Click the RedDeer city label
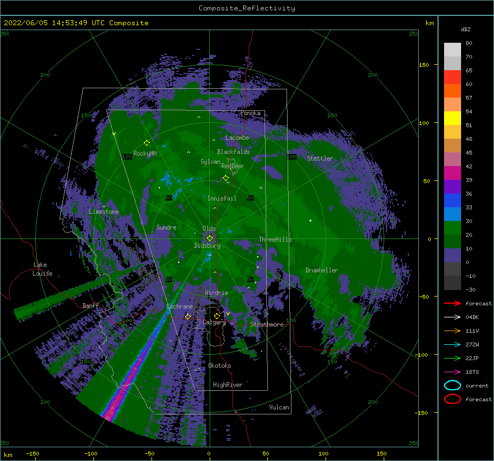The height and width of the screenshot is (461, 494). 233,166
